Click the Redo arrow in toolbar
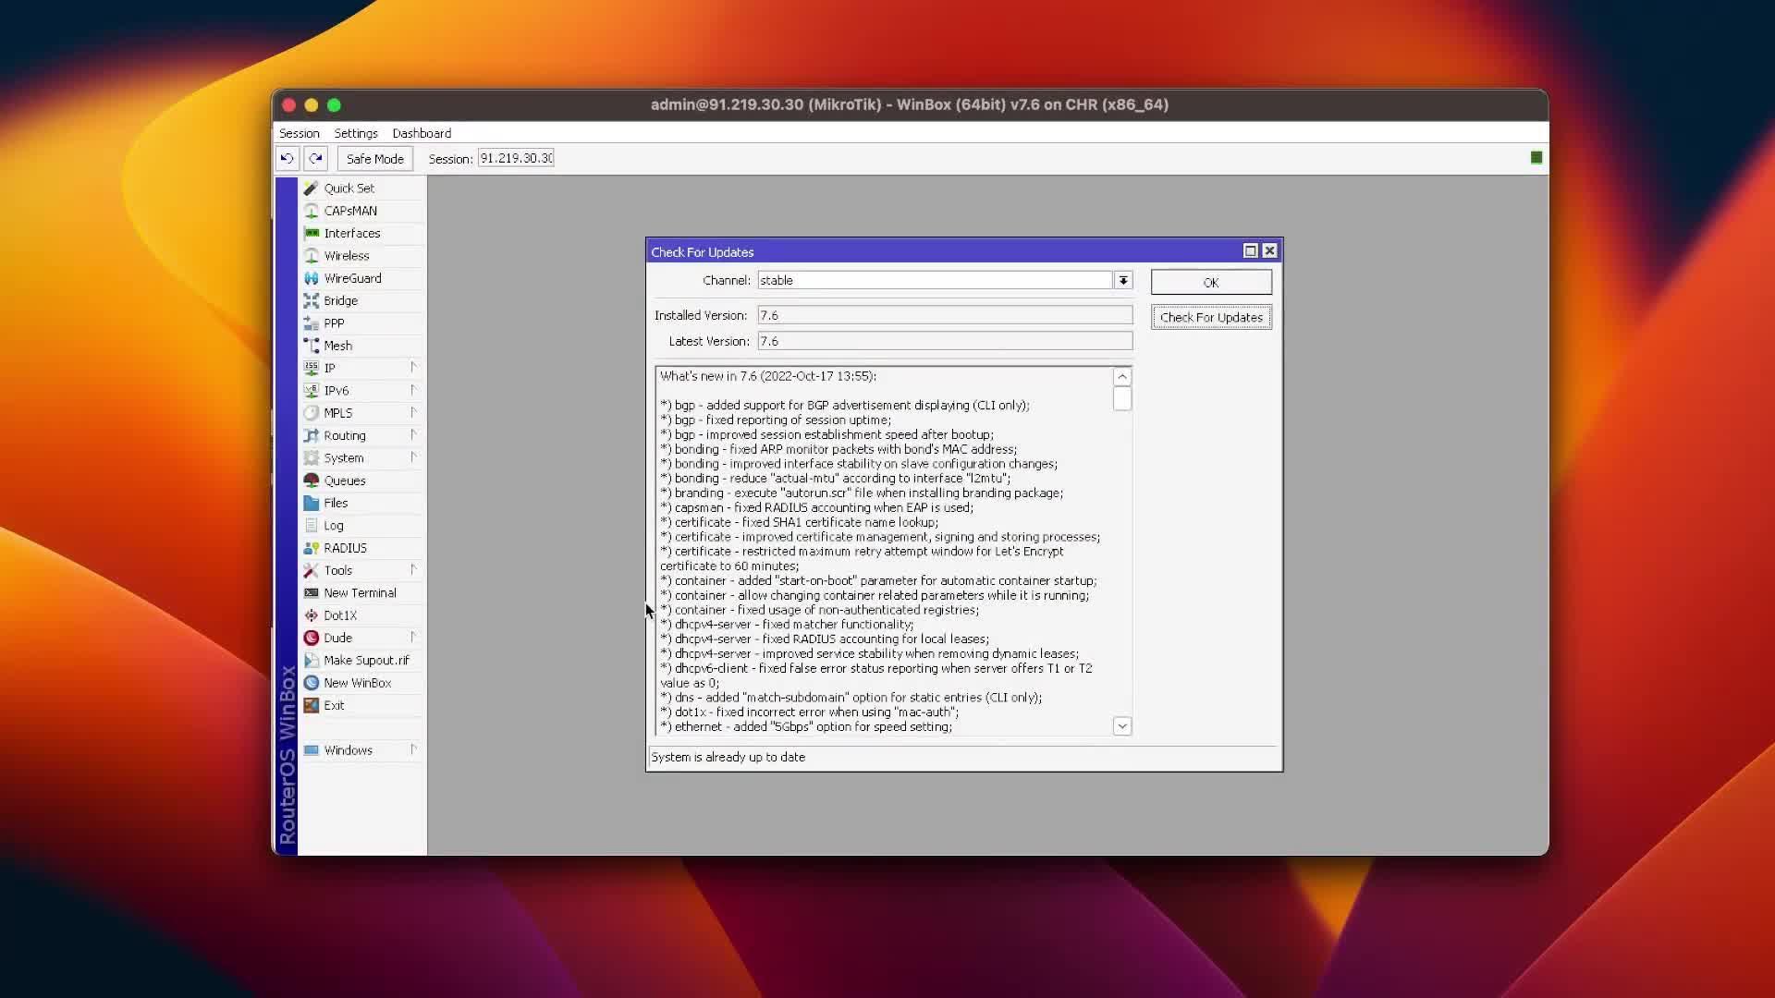 (315, 158)
